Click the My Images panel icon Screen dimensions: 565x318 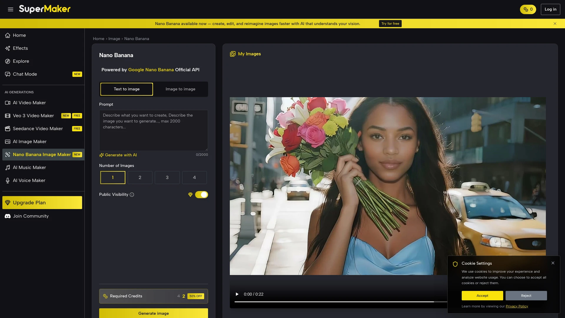(233, 54)
